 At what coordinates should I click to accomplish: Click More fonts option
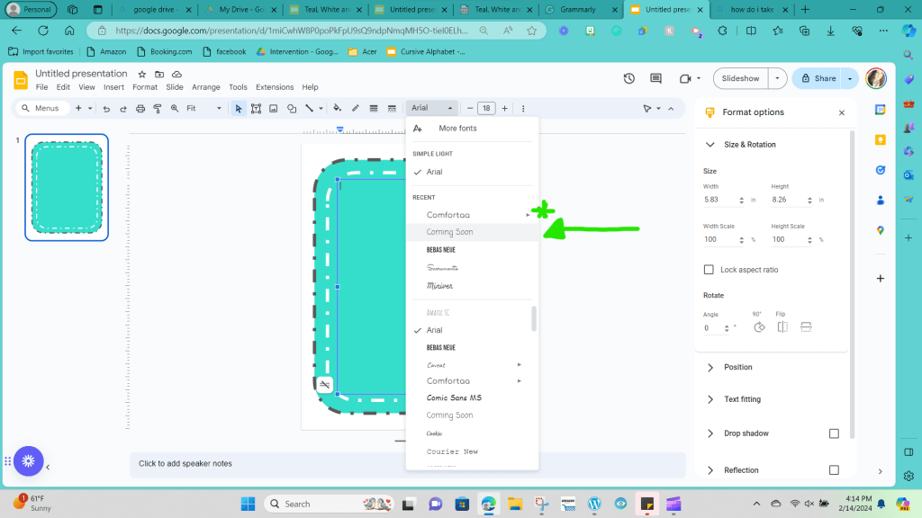pos(457,129)
